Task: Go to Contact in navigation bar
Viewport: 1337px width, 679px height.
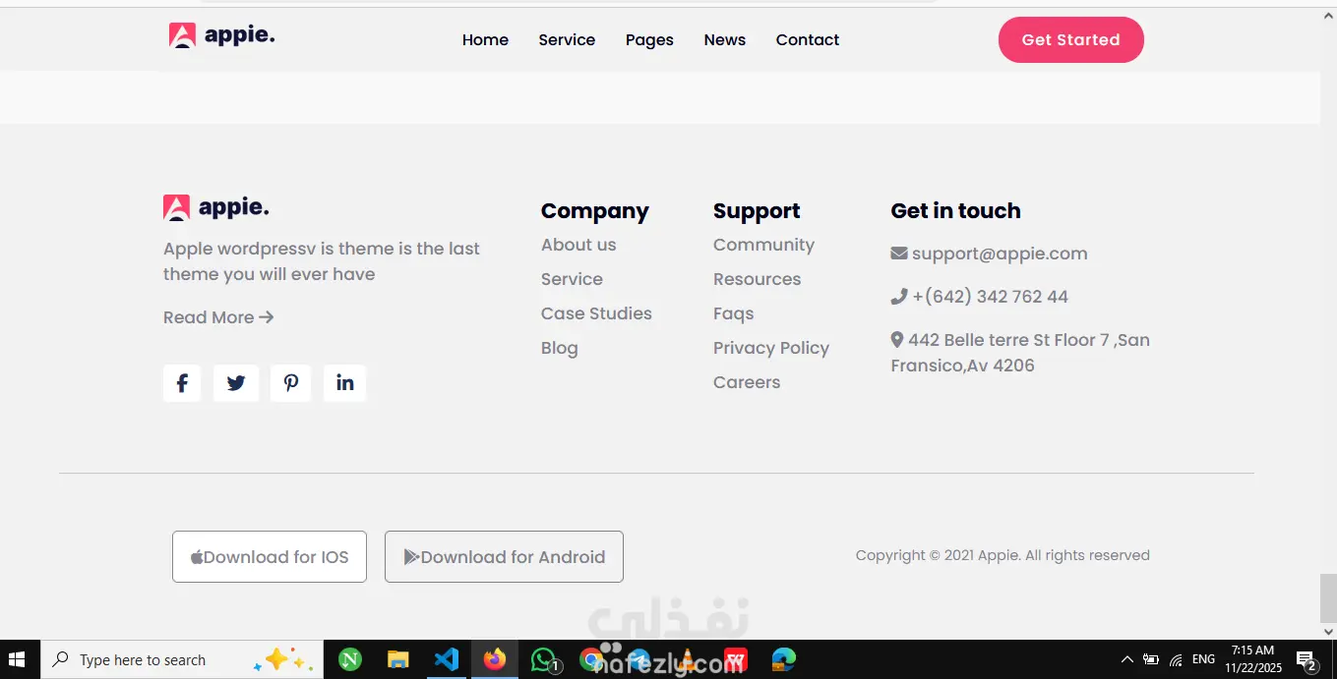Action: tap(808, 40)
